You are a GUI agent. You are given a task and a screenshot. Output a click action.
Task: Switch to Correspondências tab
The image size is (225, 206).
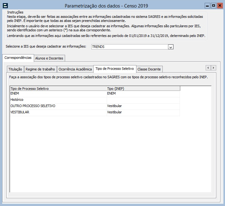point(18,58)
